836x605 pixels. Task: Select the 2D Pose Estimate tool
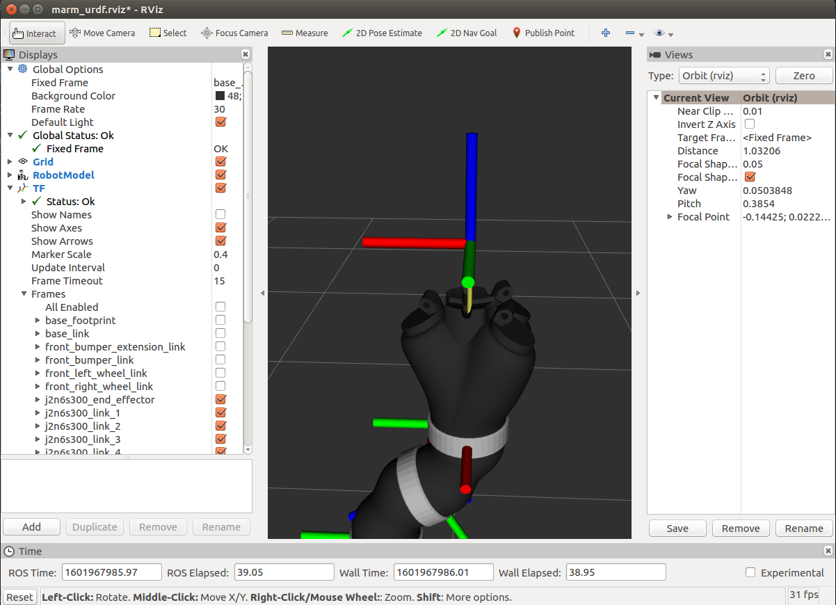[382, 33]
